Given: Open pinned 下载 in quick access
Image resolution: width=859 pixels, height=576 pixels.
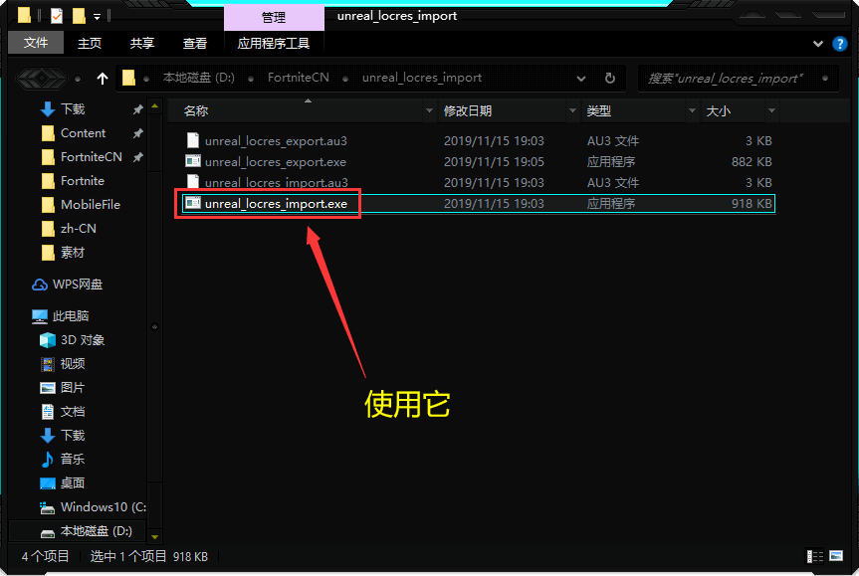Looking at the screenshot, I should (x=73, y=109).
